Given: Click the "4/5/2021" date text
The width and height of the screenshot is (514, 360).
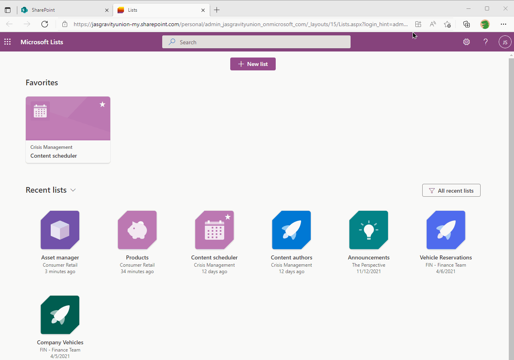Looking at the screenshot, I should point(60,356).
